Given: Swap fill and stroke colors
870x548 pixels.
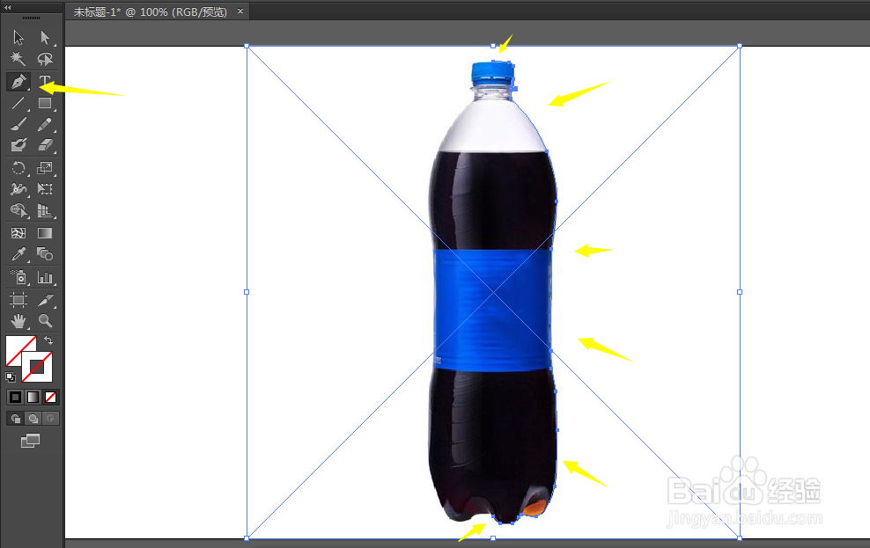Looking at the screenshot, I should pyautogui.click(x=48, y=340).
